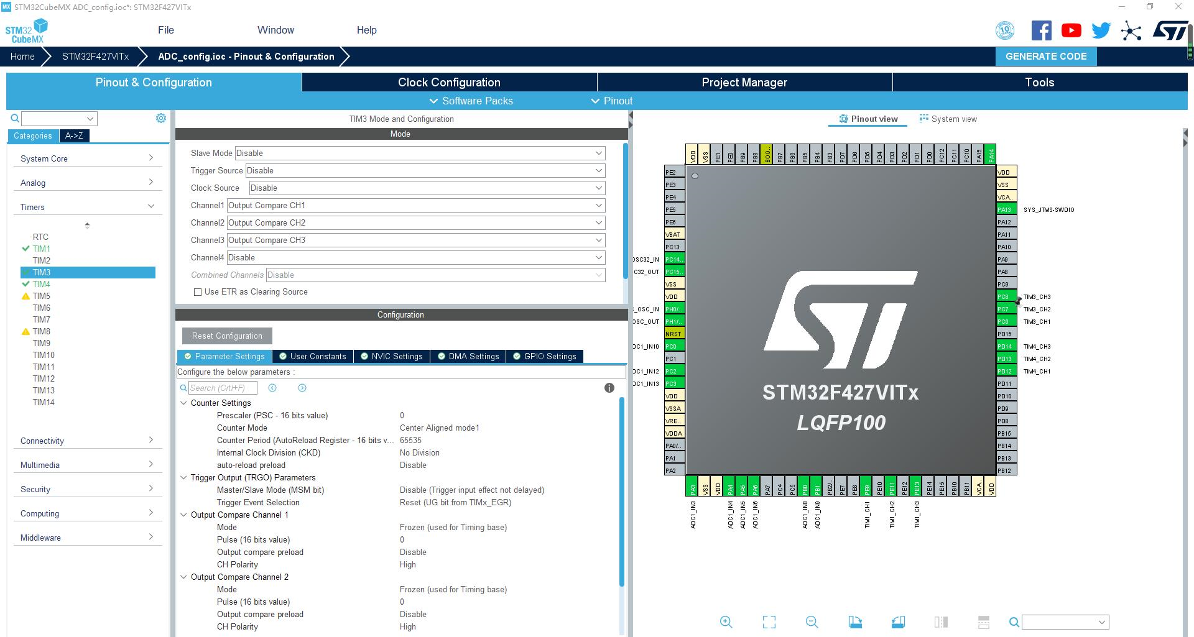Collapse the Trigger Output (TRGO) Parameters group
1194x637 pixels.
pos(183,477)
